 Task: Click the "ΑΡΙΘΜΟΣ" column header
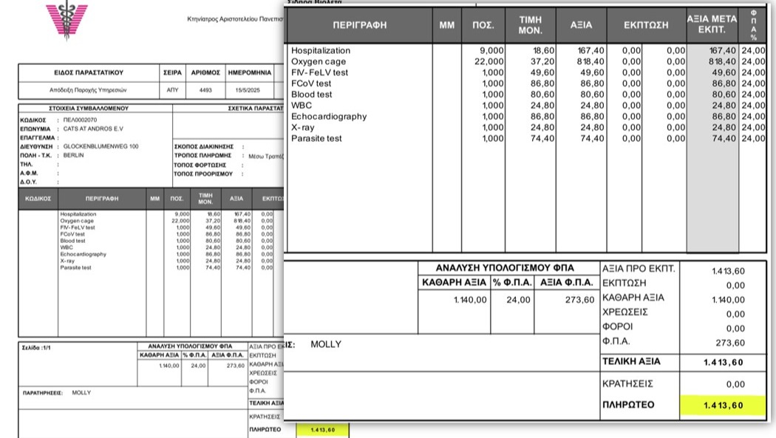click(x=205, y=72)
